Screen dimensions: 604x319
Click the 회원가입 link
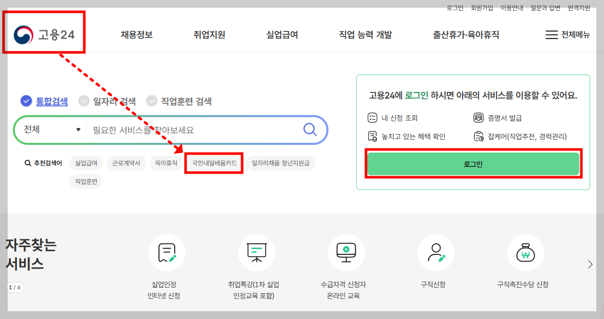tap(482, 8)
